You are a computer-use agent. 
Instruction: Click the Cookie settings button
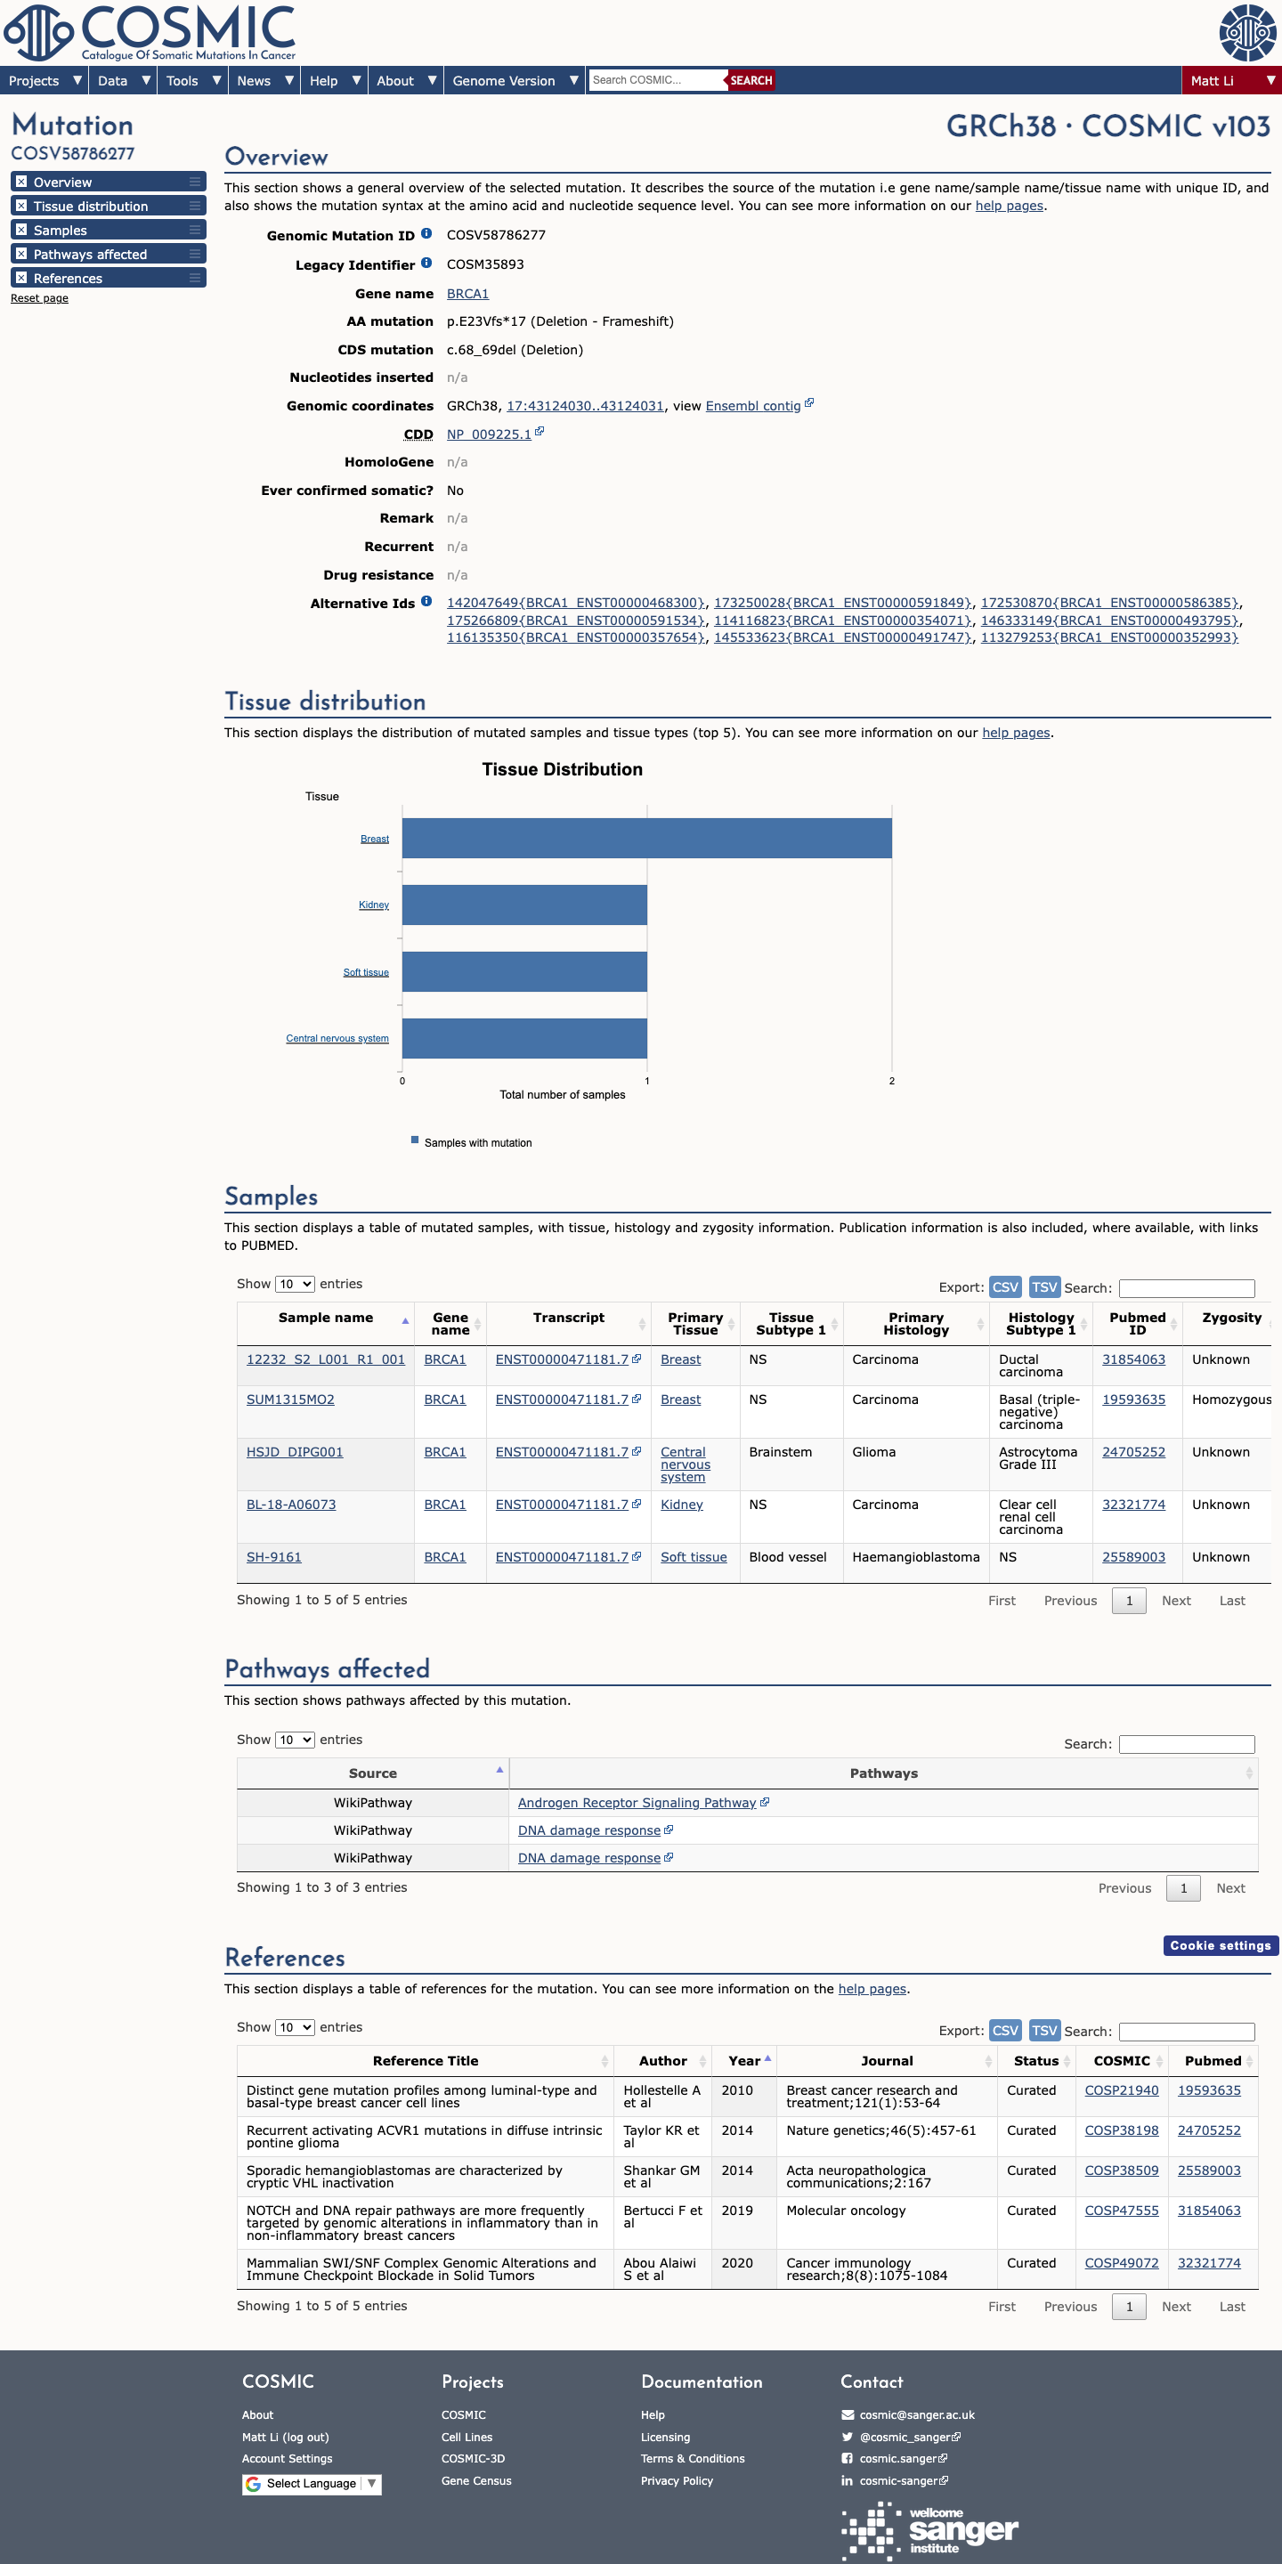click(x=1221, y=1945)
